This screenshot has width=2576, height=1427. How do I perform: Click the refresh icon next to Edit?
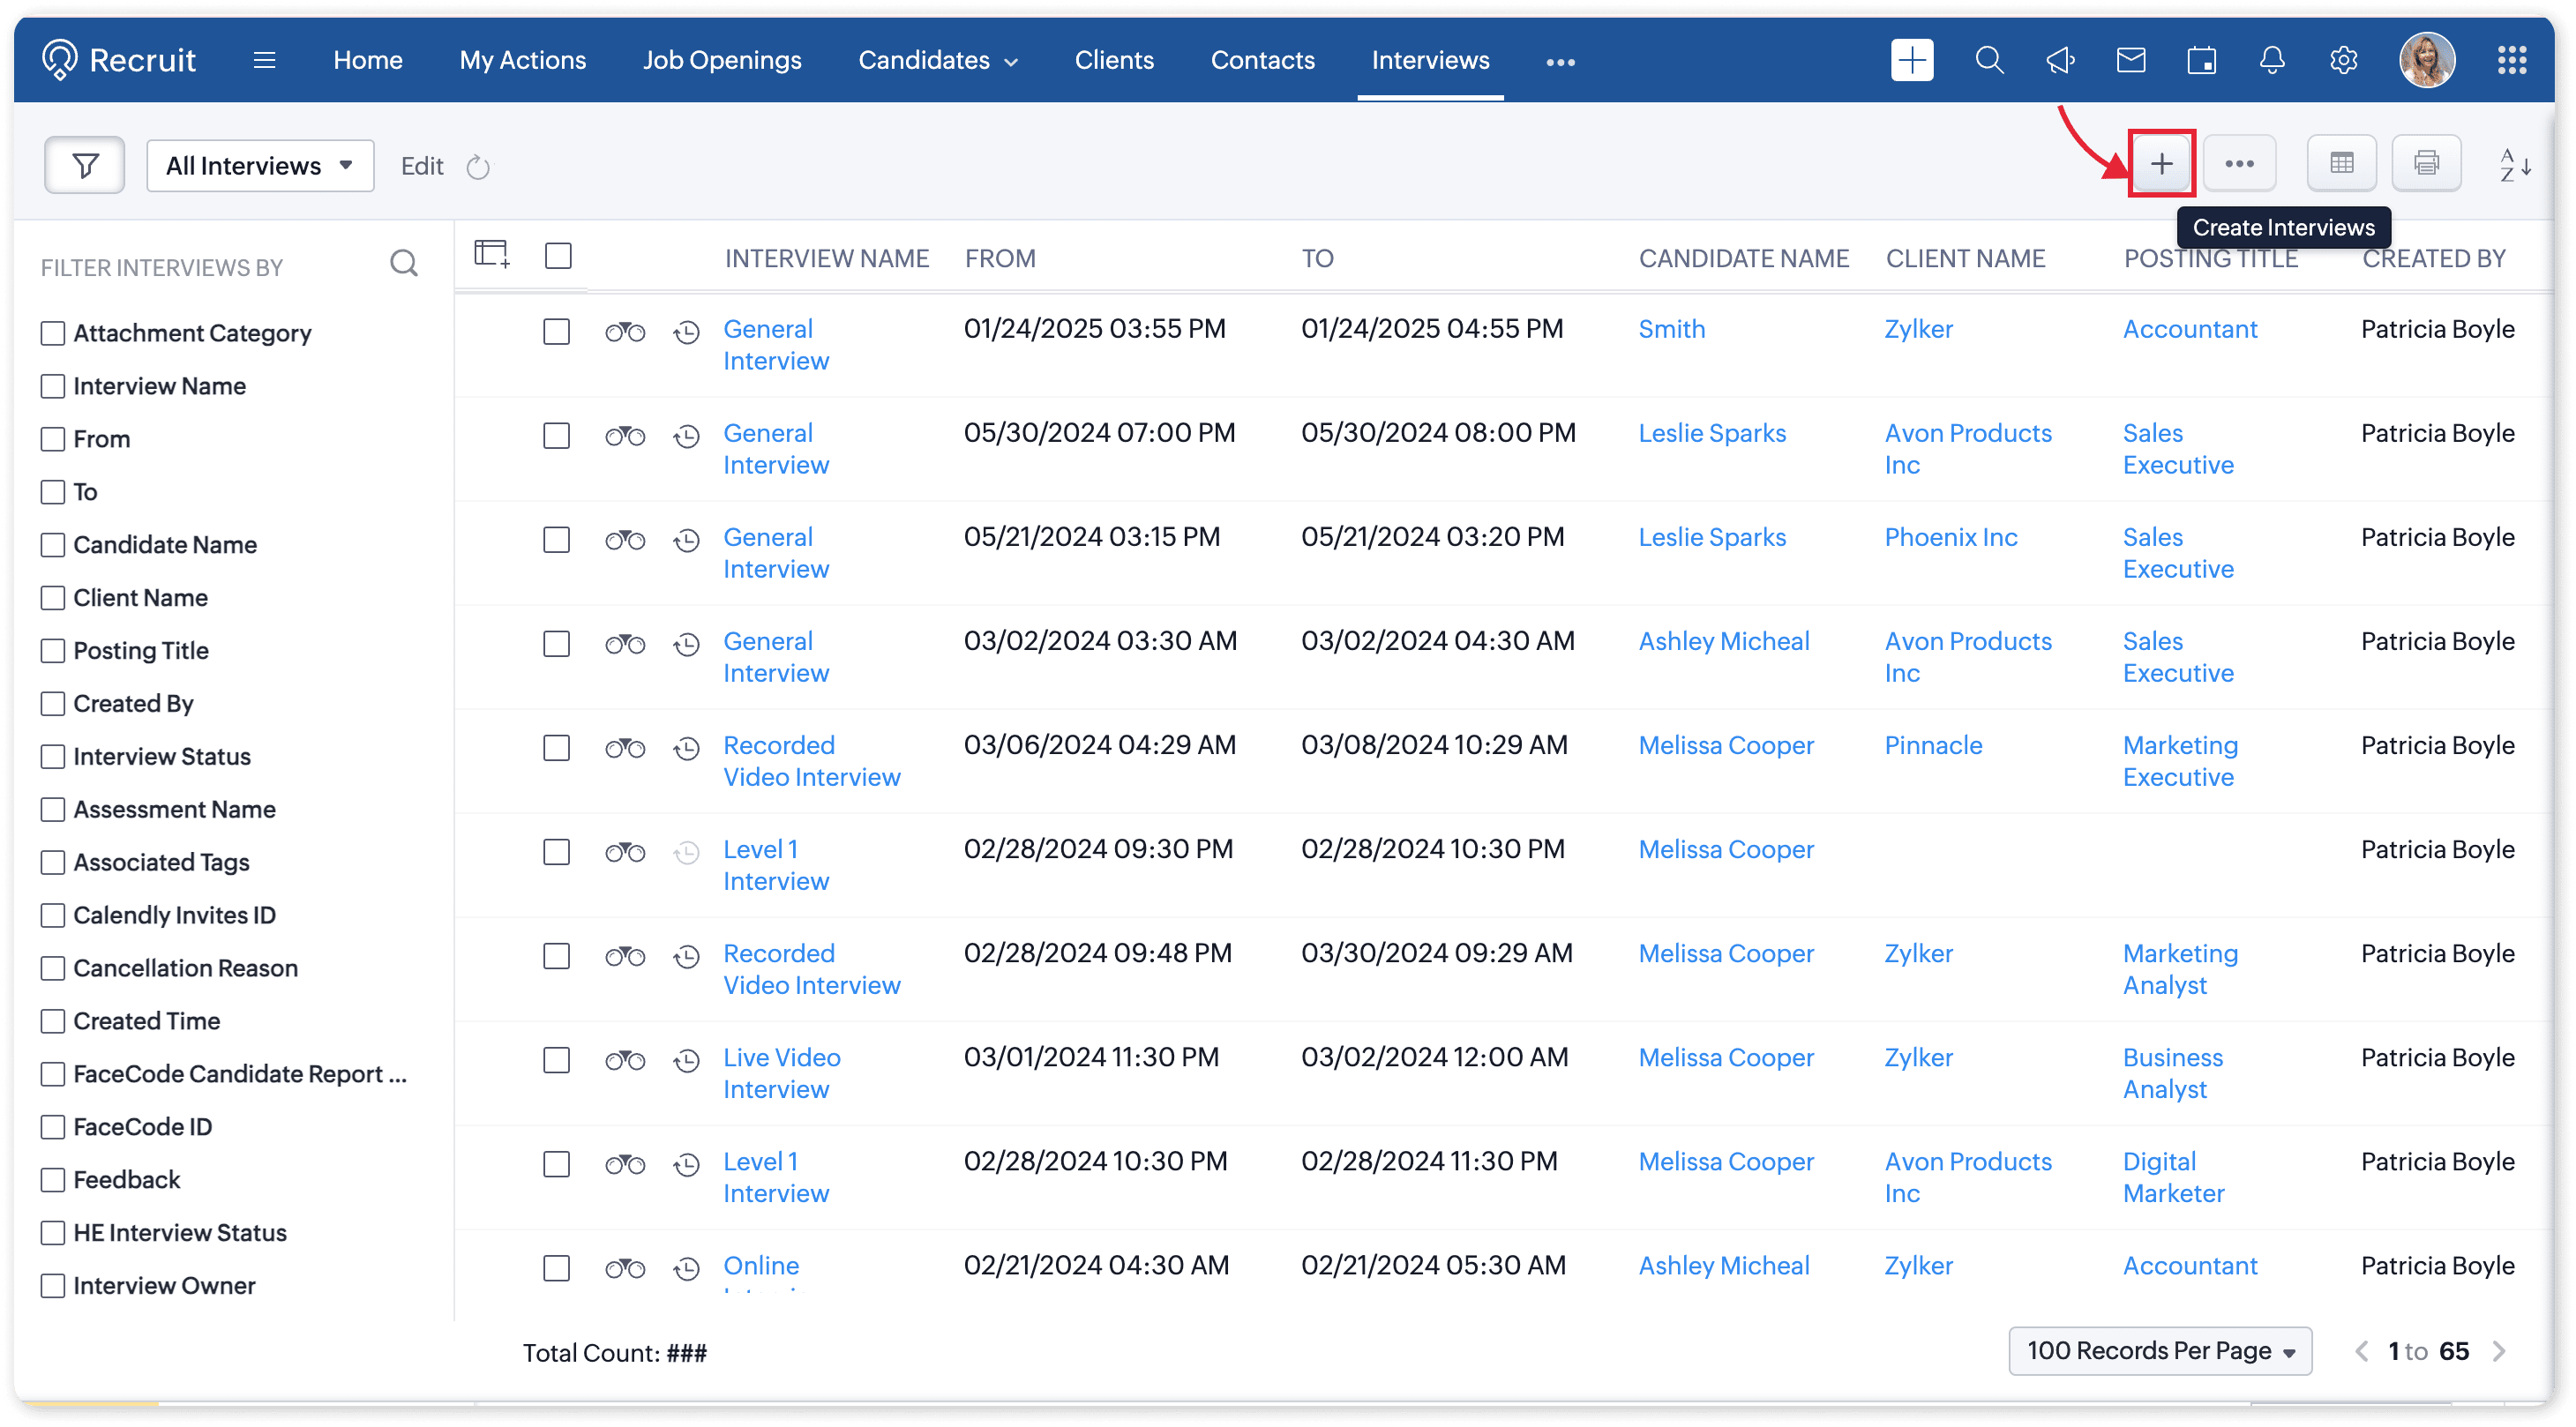pyautogui.click(x=478, y=167)
